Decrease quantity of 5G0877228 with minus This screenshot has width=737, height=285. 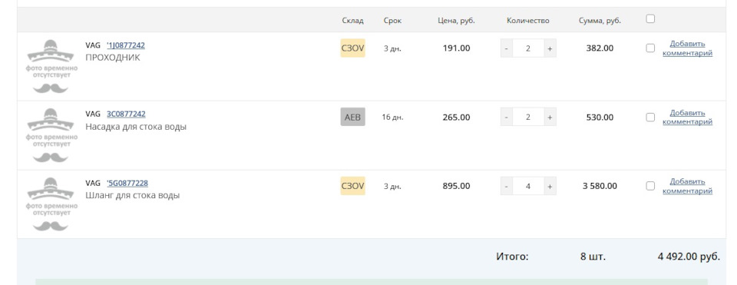point(506,186)
